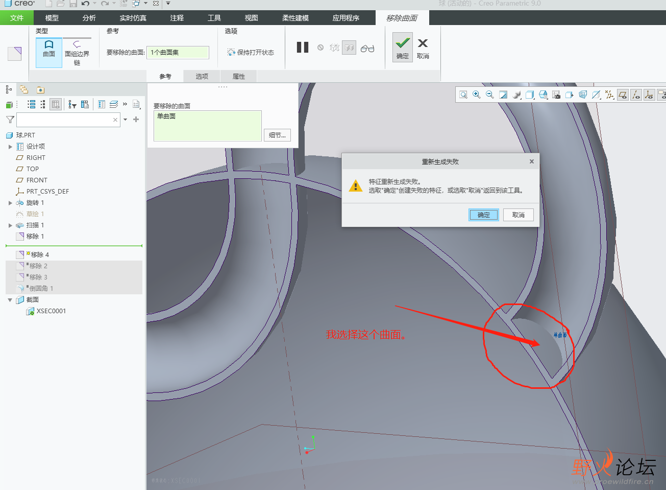
Task: Open the 工具 ribbon tab
Action: 214,18
